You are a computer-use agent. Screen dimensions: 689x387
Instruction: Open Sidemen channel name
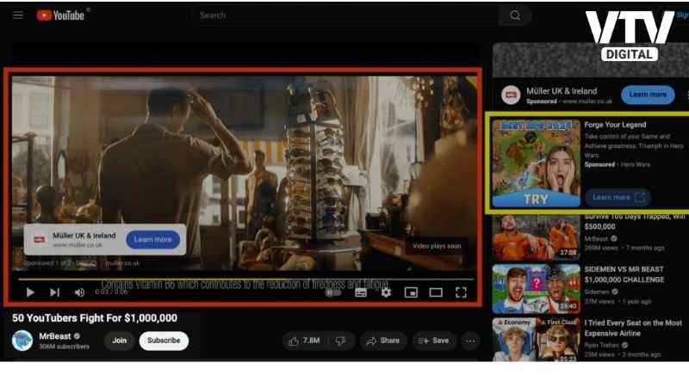click(597, 292)
